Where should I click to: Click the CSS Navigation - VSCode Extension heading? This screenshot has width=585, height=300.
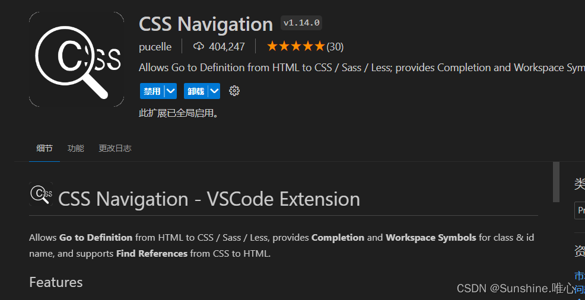click(209, 199)
